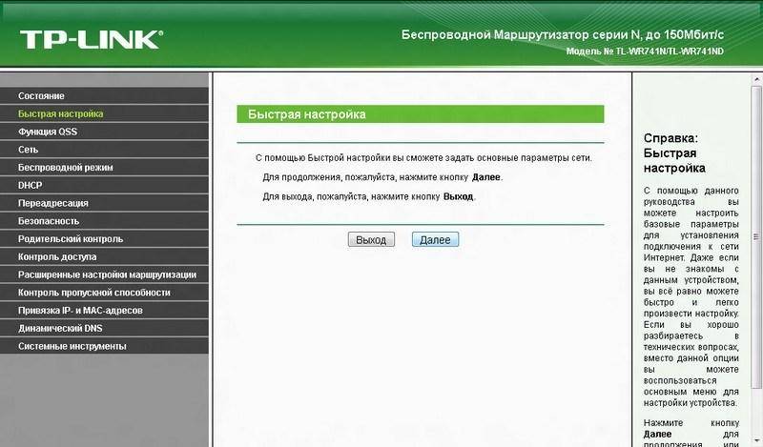
Task: Click the TP-LINK logo
Action: pos(92,39)
